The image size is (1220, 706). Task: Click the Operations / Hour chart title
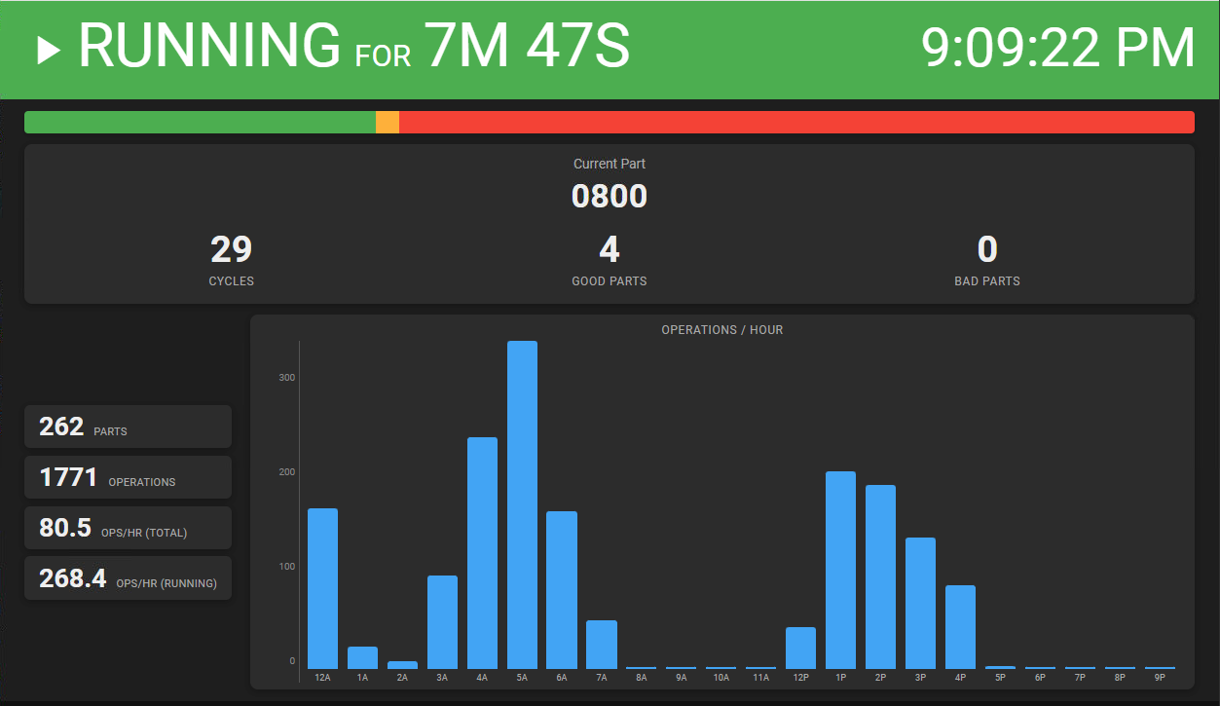(721, 330)
